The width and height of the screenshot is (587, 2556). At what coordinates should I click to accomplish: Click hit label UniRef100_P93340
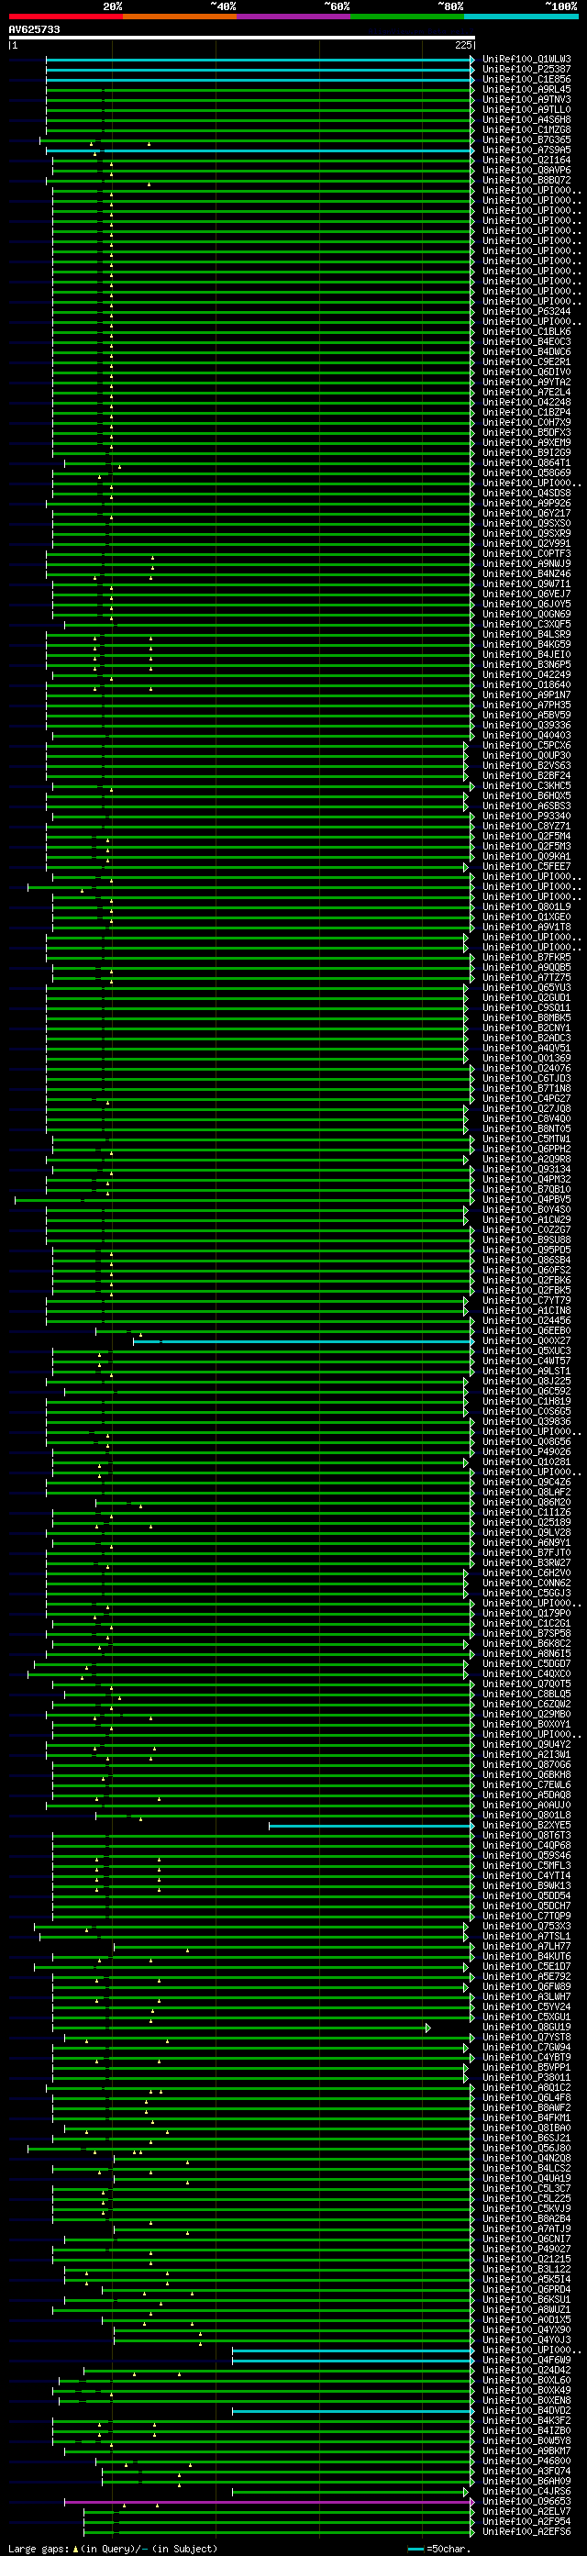point(526,816)
